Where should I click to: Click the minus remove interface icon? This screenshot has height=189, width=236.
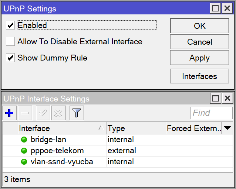[x=24, y=113]
